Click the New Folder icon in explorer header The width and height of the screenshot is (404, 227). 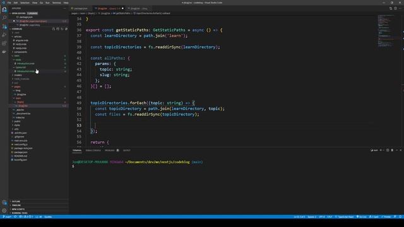(x=57, y=29)
